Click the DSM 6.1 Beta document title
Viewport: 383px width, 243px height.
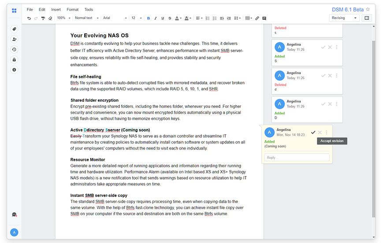tap(347, 10)
